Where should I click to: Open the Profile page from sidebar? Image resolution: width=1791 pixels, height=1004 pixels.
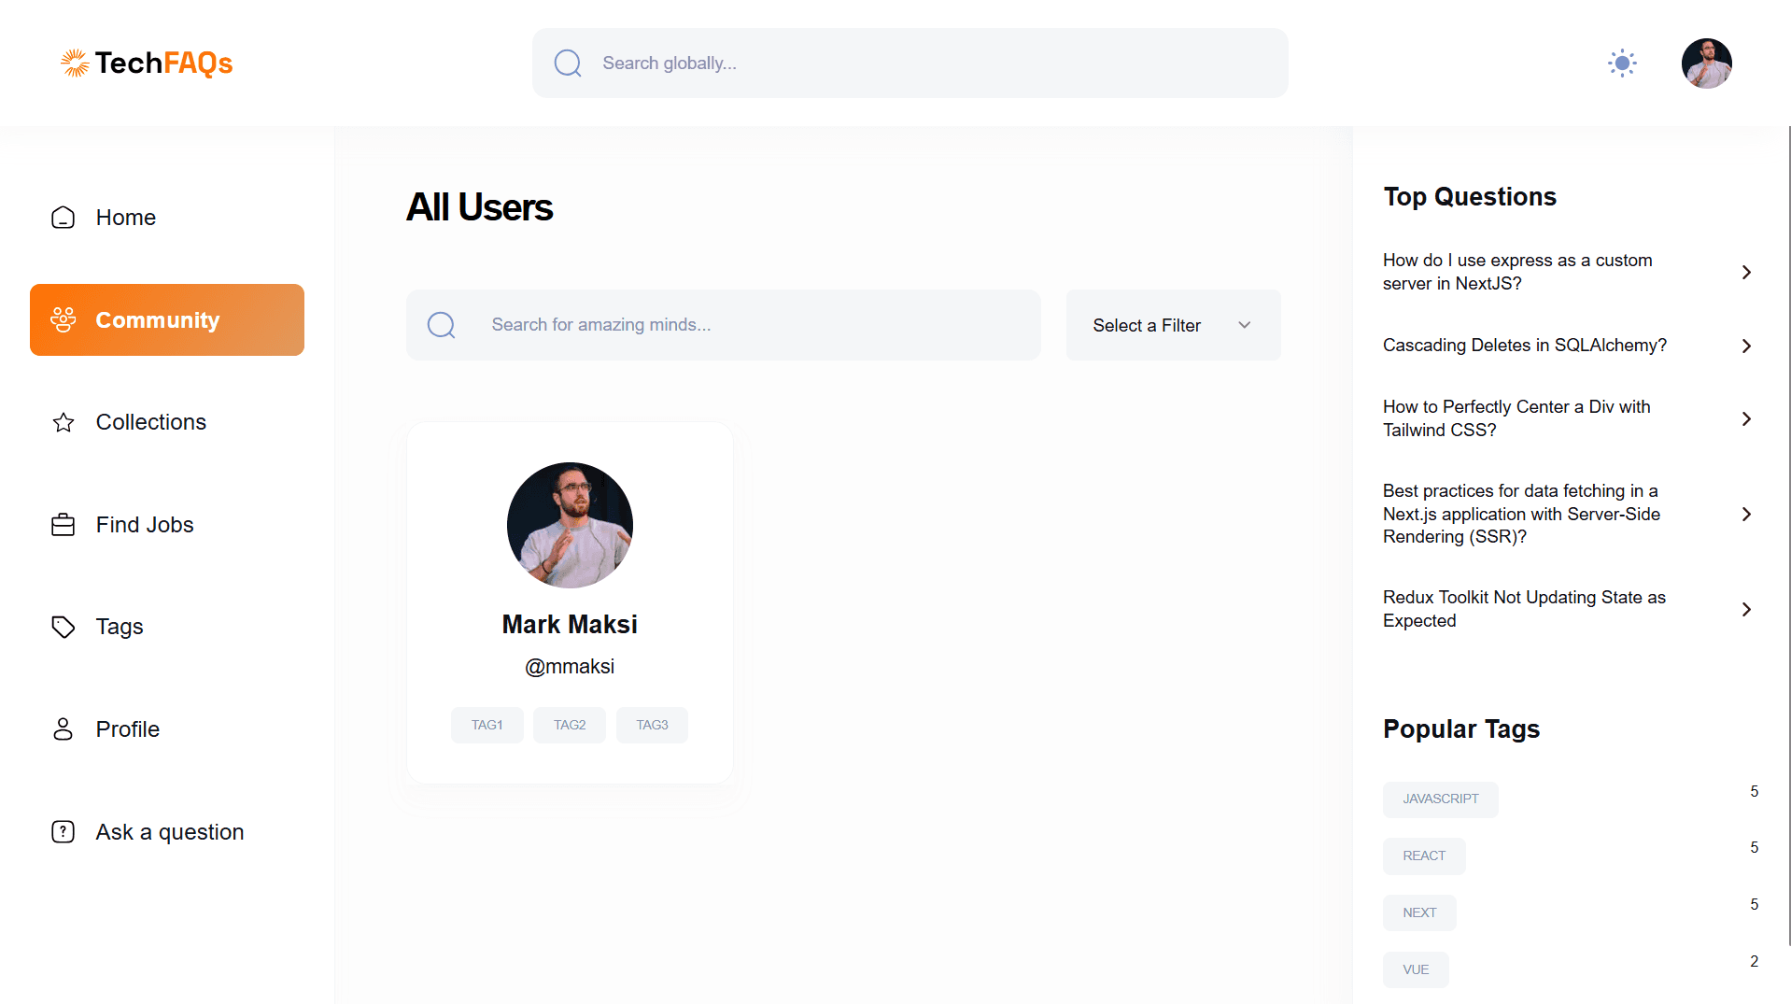pyautogui.click(x=127, y=729)
